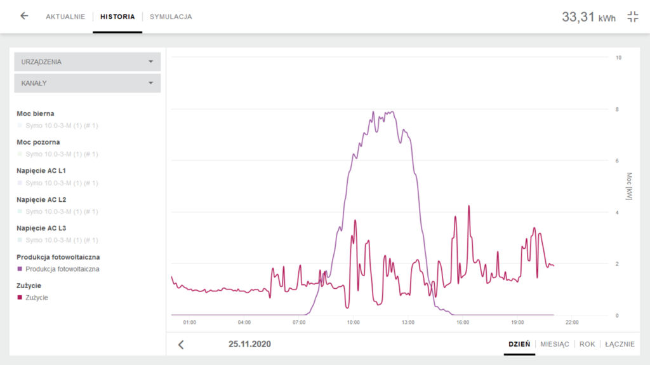
Task: Switch chart range to Miesiąc
Action: click(x=555, y=344)
